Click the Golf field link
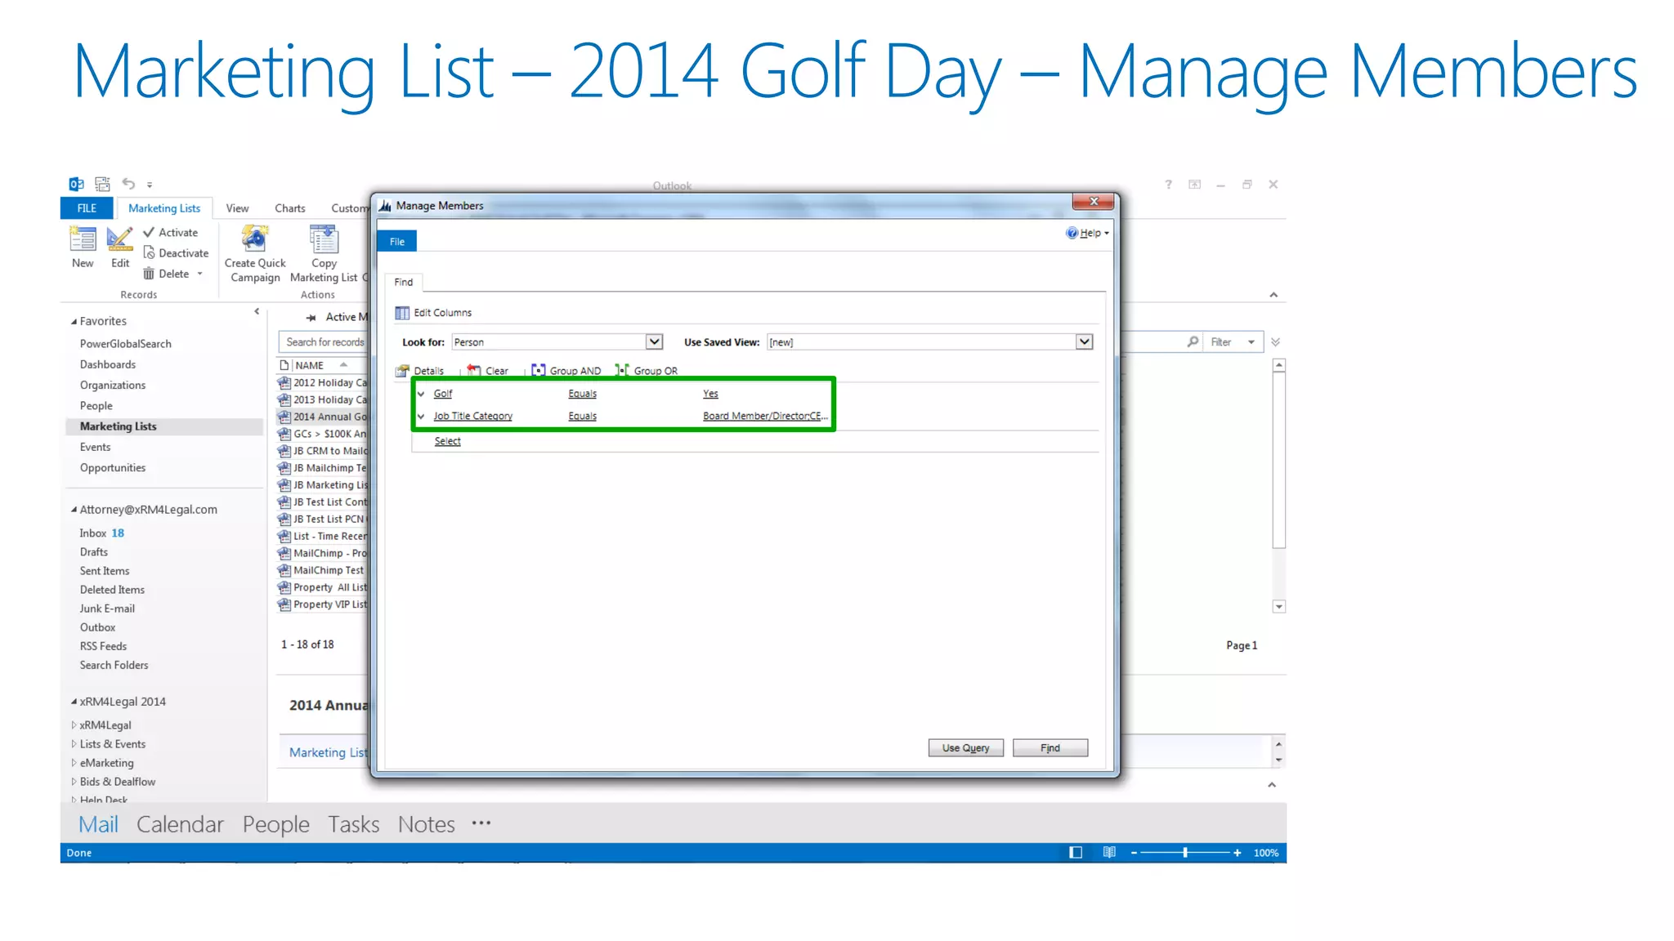Image resolution: width=1674 pixels, height=941 pixels. 443,394
